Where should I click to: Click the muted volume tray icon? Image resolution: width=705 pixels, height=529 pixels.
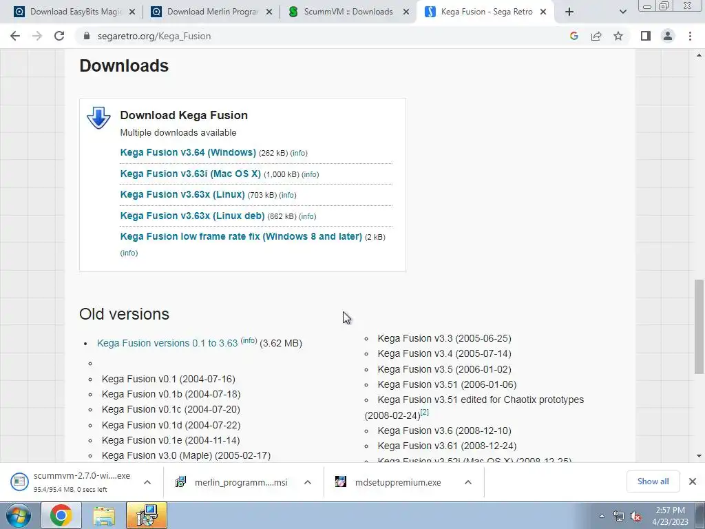coord(635,516)
